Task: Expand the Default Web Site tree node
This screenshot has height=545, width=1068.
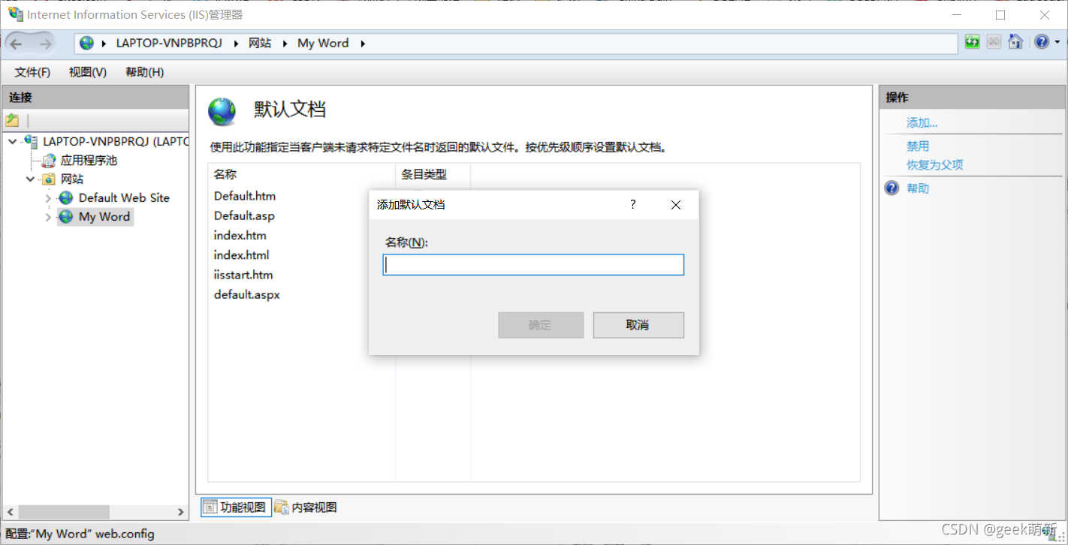Action: tap(47, 197)
